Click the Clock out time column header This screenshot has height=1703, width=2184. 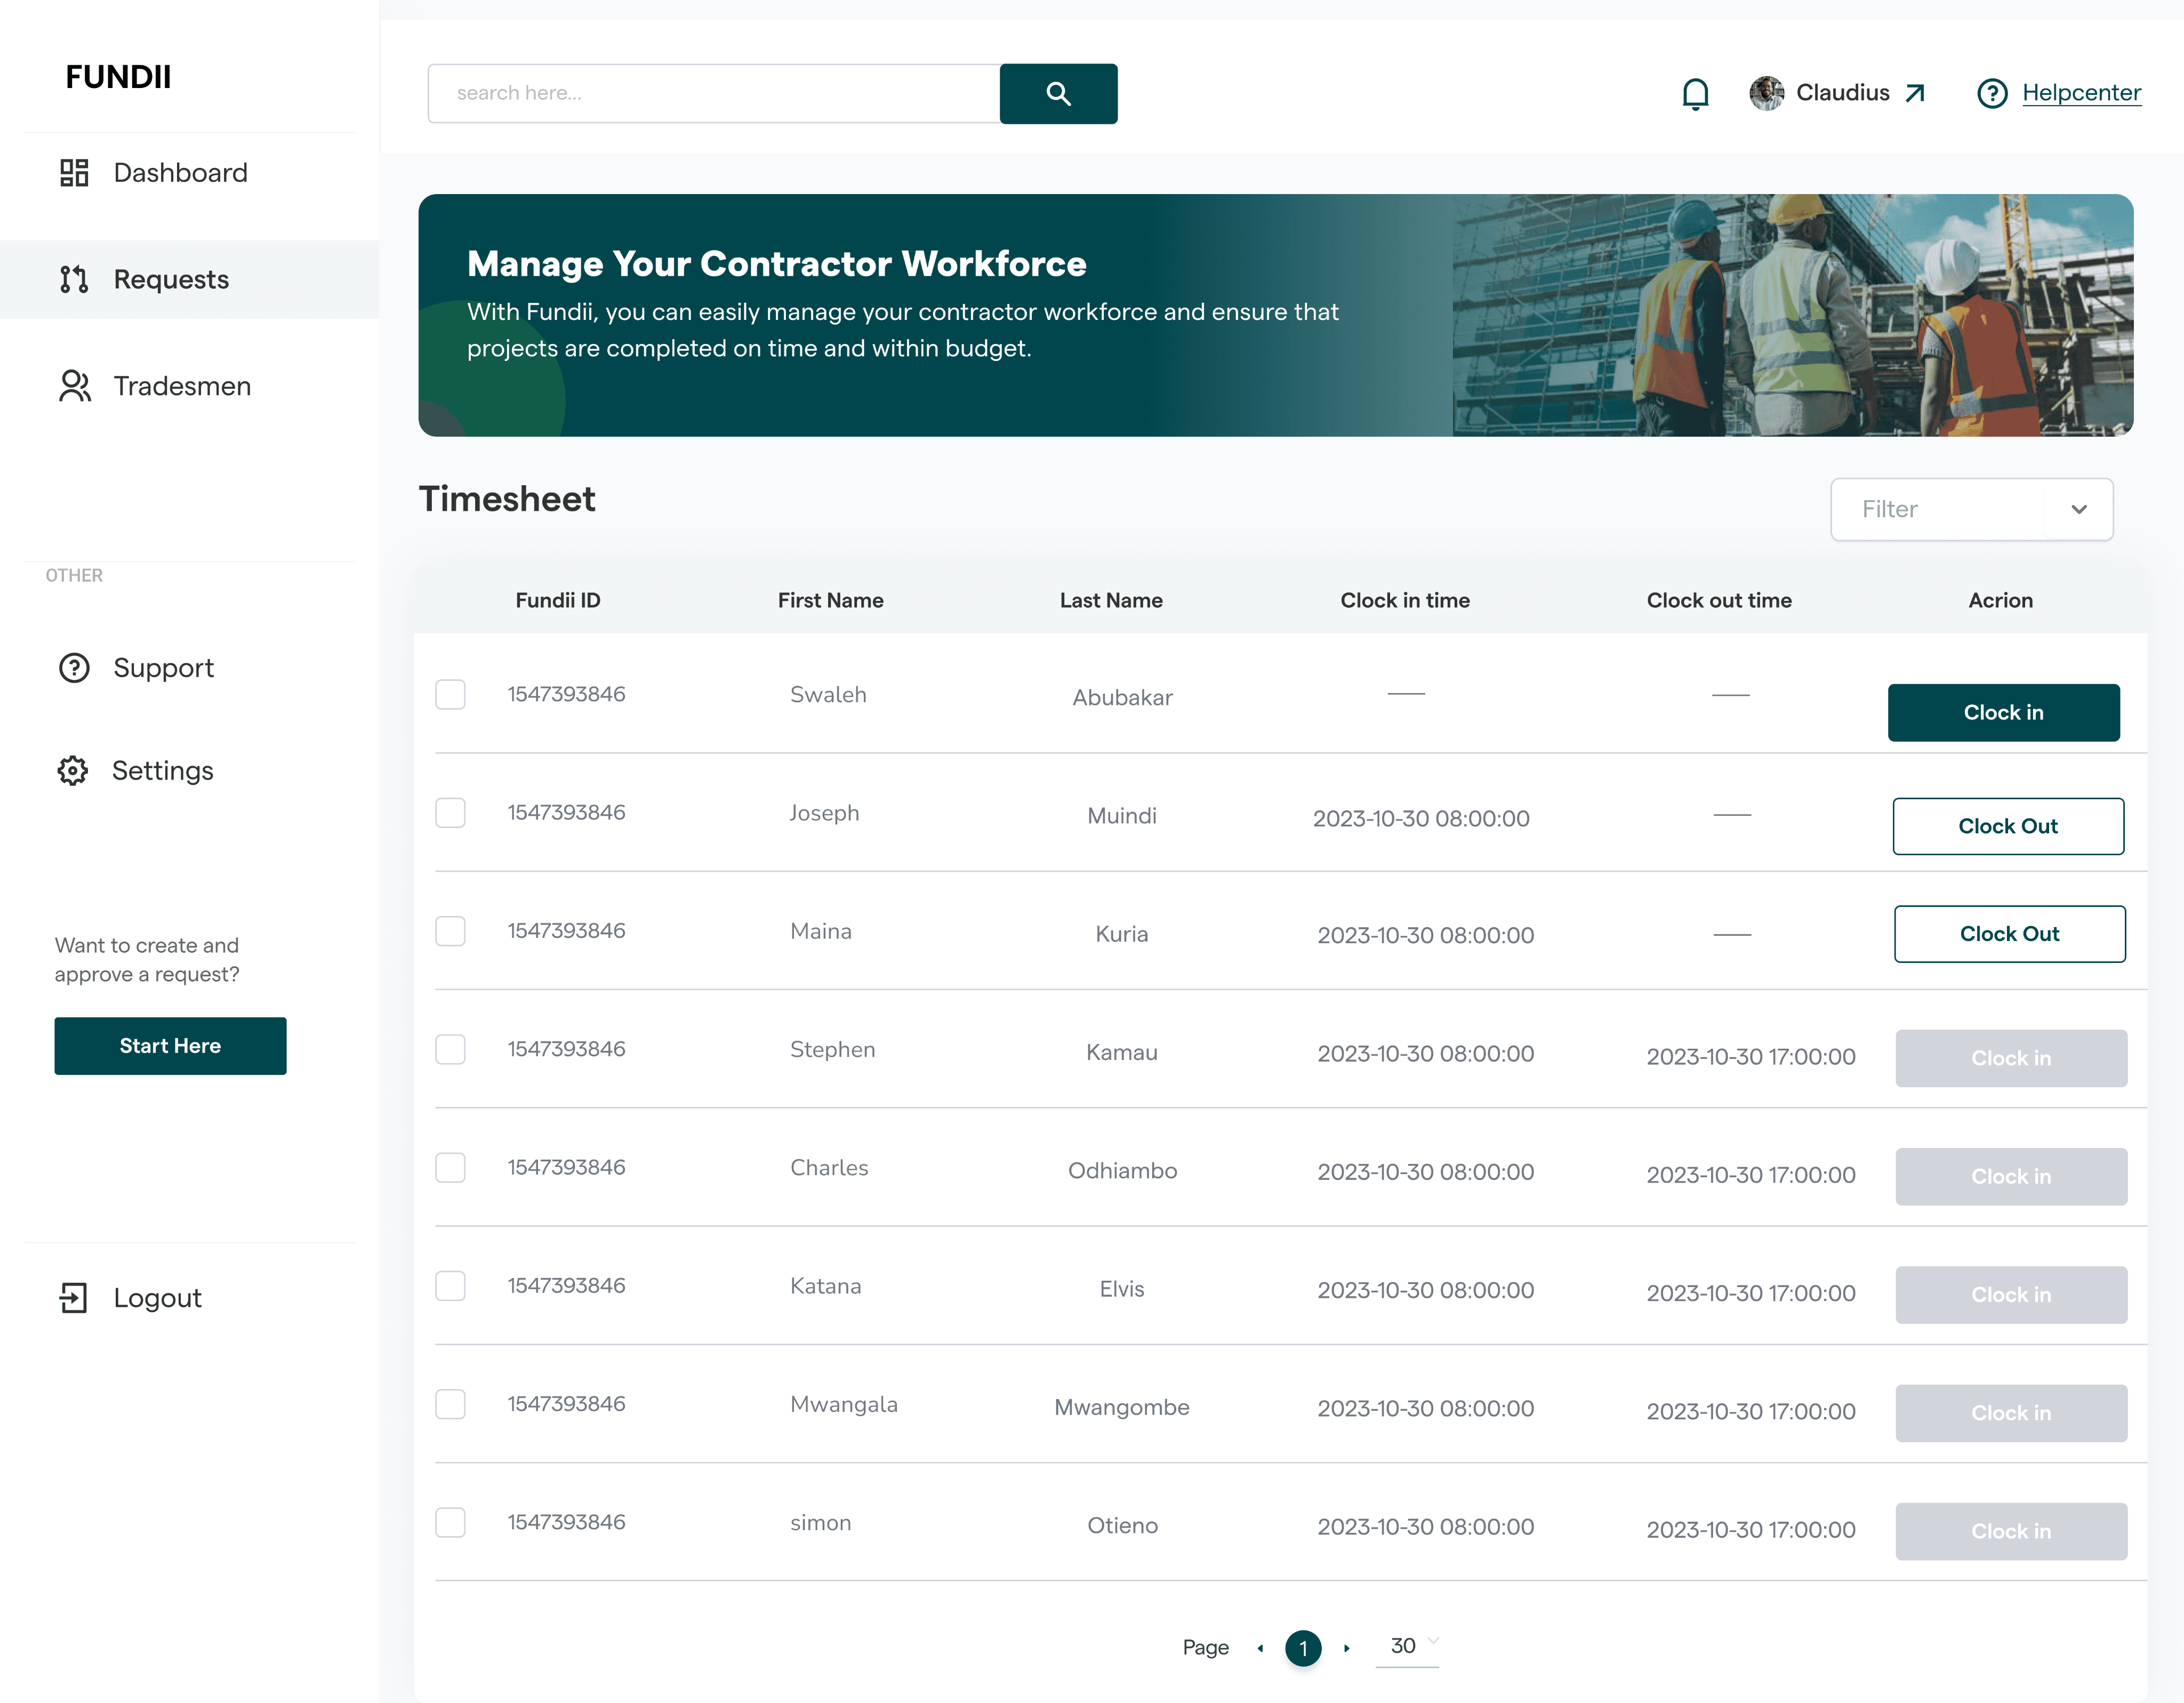click(1719, 601)
